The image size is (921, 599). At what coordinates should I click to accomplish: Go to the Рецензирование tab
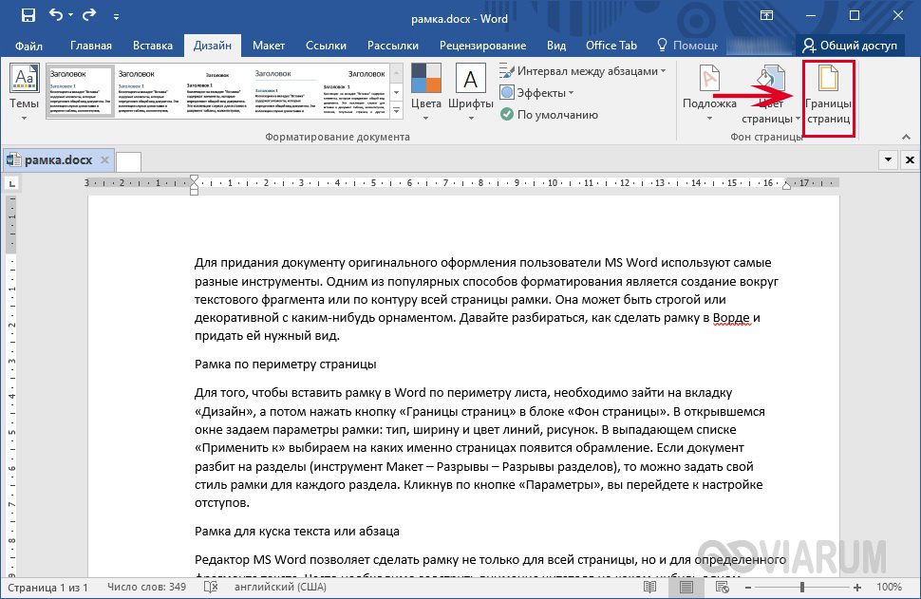click(x=483, y=46)
